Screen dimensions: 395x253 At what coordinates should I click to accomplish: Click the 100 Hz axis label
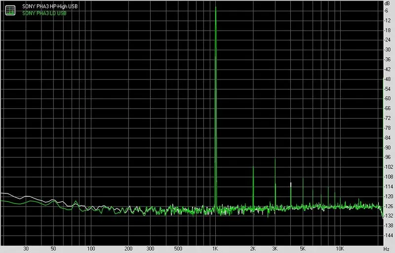(91, 249)
